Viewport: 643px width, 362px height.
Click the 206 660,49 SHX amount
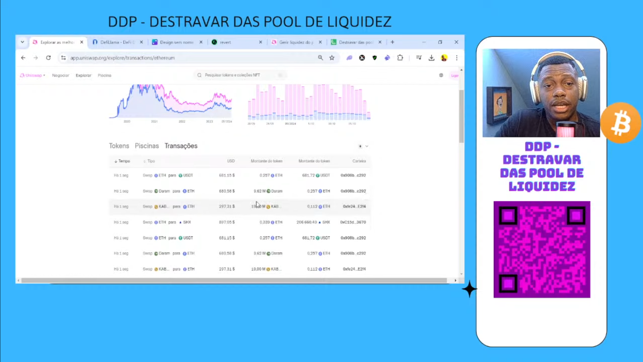point(313,222)
